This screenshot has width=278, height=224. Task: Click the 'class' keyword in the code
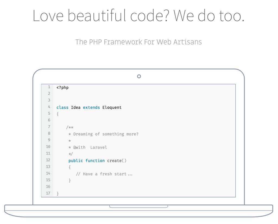pos(62,108)
